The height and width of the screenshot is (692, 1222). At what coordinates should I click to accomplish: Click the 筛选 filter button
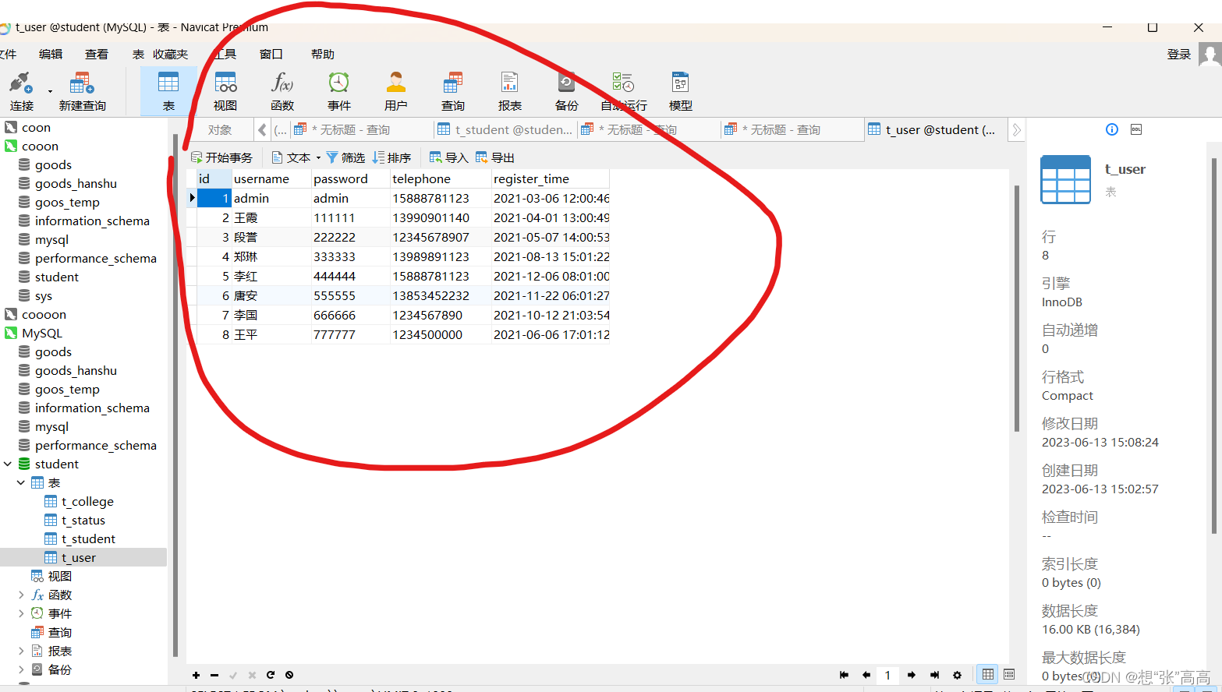click(345, 157)
